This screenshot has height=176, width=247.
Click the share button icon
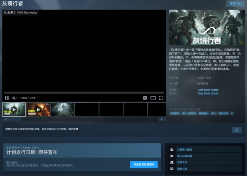click(x=237, y=130)
